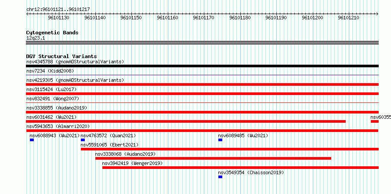Open nsv3549354 (Chaisson2019) variant label
The height and width of the screenshot is (194, 391).
[x=251, y=172]
